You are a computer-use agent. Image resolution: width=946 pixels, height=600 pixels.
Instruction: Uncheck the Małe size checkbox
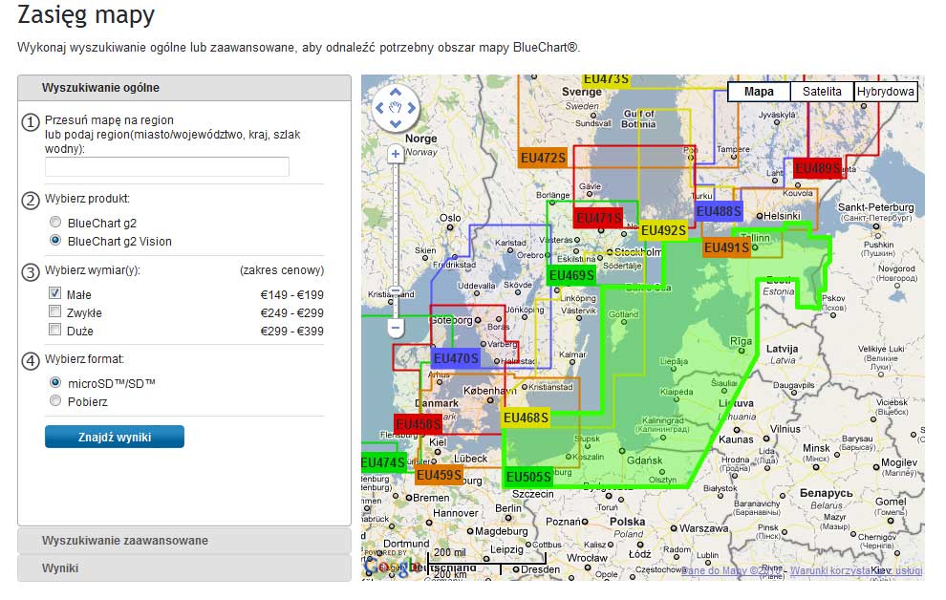tap(55, 295)
